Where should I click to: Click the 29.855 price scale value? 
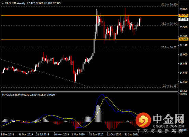coord(183,9)
